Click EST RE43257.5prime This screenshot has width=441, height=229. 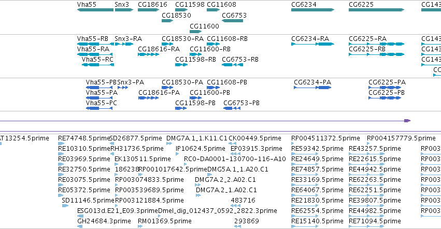(375, 149)
